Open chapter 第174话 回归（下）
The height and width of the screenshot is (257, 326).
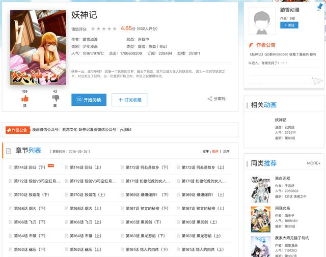tap(30, 167)
